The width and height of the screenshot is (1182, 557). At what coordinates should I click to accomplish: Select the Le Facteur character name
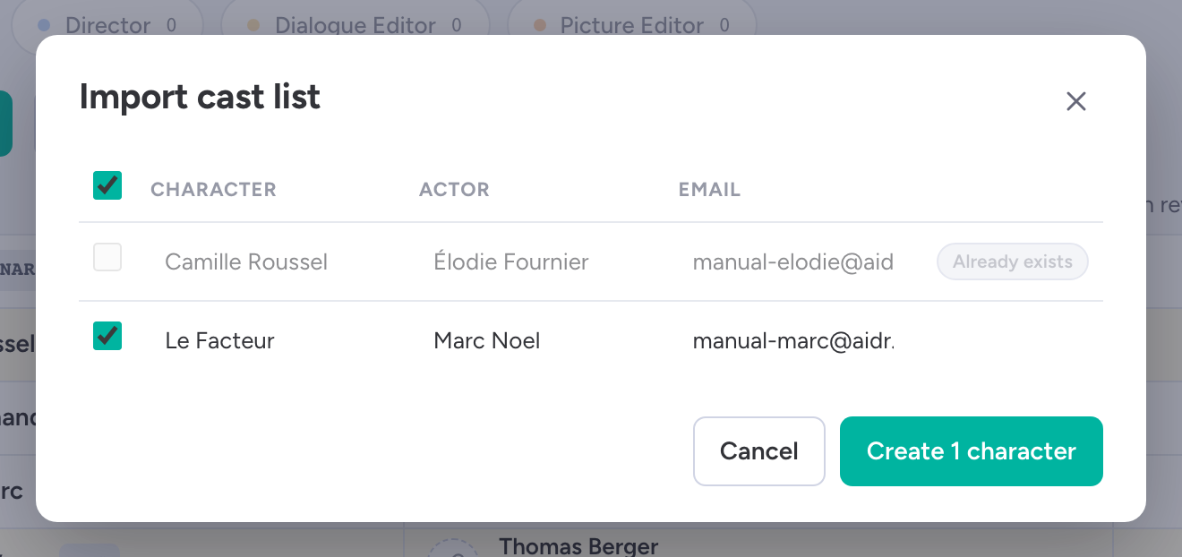(219, 341)
